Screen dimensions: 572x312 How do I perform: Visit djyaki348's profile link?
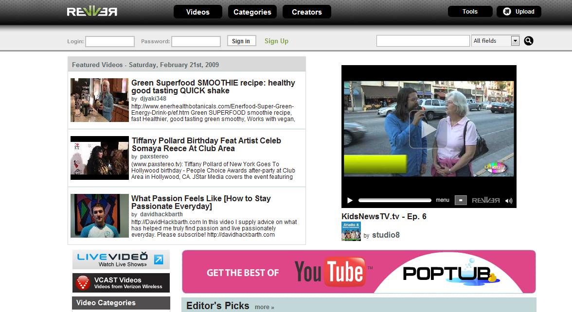pos(153,98)
